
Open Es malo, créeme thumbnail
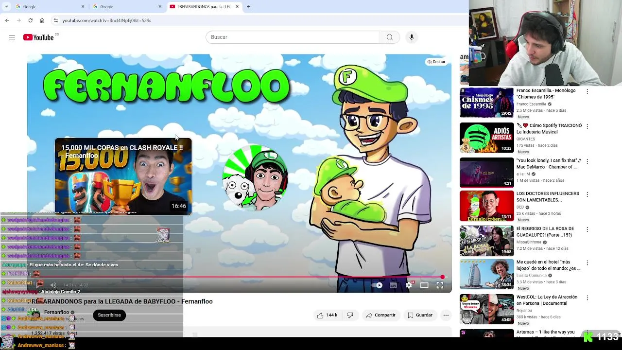[x=487, y=206]
